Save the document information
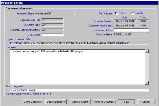Image resolution: width=159 pixels, height=106 pixels. tap(127, 102)
